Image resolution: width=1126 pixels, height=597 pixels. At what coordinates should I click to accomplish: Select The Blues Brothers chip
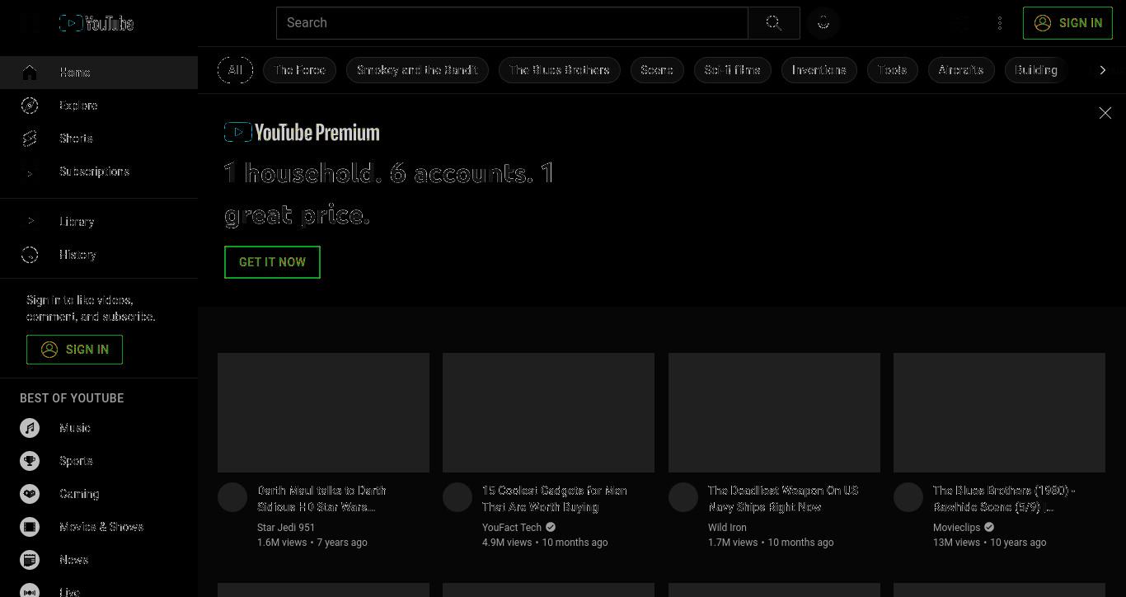pyautogui.click(x=560, y=70)
